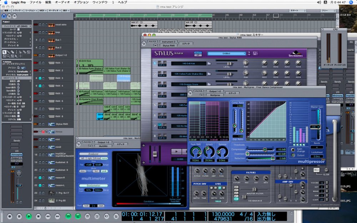357x223 pixels.
Task: Click the Master Gain slider handle in Multipressor
Action: pos(315,127)
